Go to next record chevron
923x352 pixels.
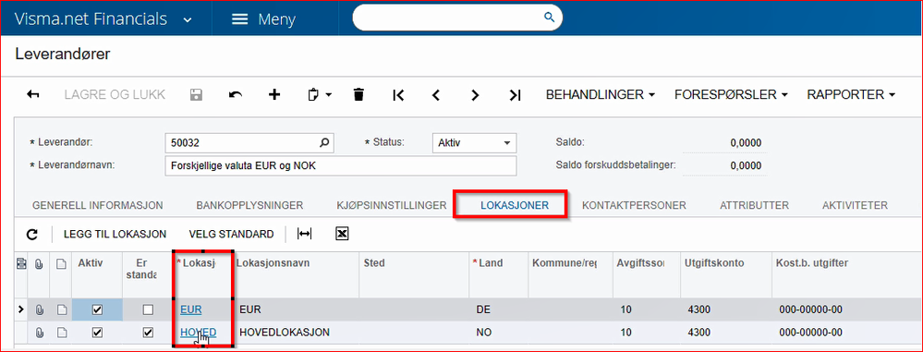point(476,95)
